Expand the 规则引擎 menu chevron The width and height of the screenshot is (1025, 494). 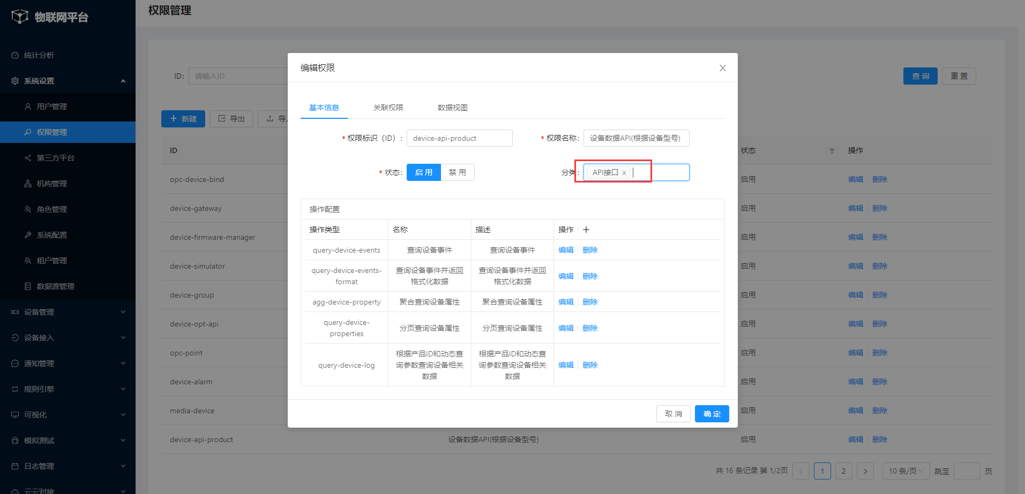123,389
